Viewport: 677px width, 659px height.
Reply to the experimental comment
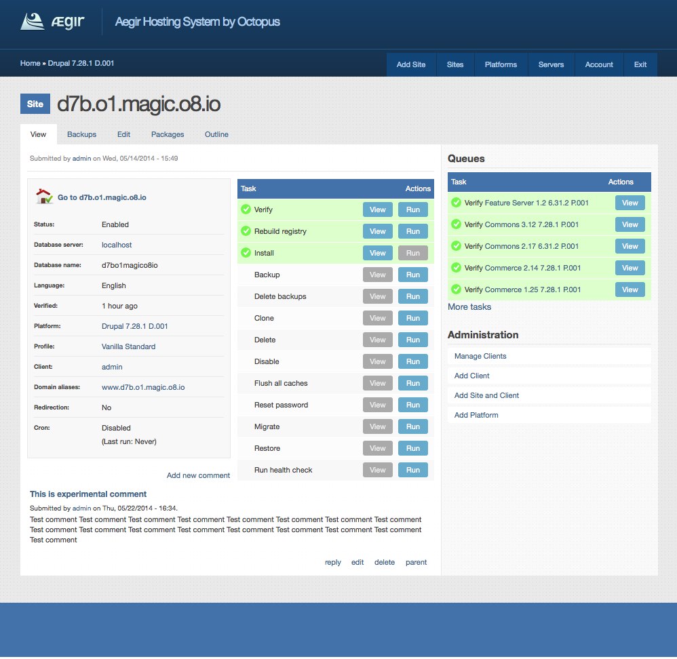332,562
